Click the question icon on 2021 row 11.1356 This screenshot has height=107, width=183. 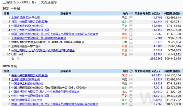tap(131, 30)
